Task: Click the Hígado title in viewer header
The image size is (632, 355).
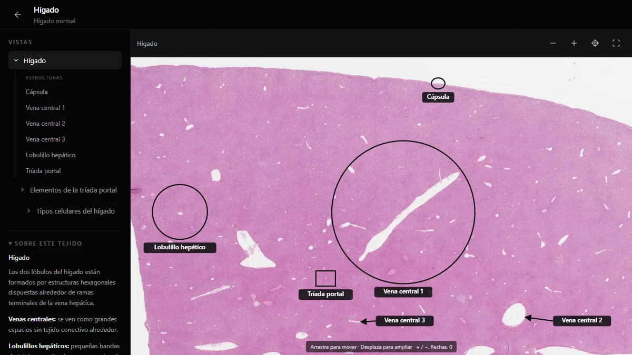Action: coord(147,44)
